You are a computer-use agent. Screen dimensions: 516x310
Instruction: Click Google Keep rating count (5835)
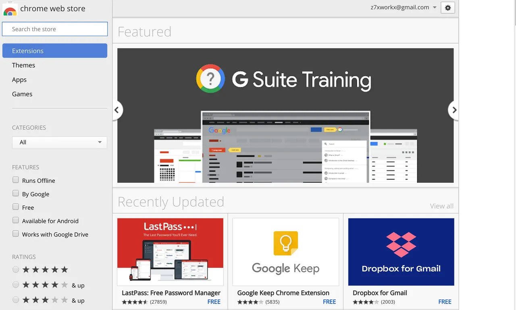coord(273,302)
